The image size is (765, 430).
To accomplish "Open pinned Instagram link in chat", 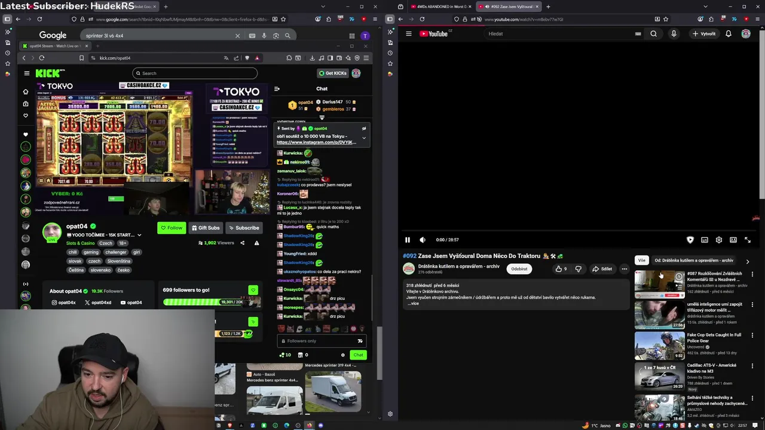I will [x=316, y=142].
